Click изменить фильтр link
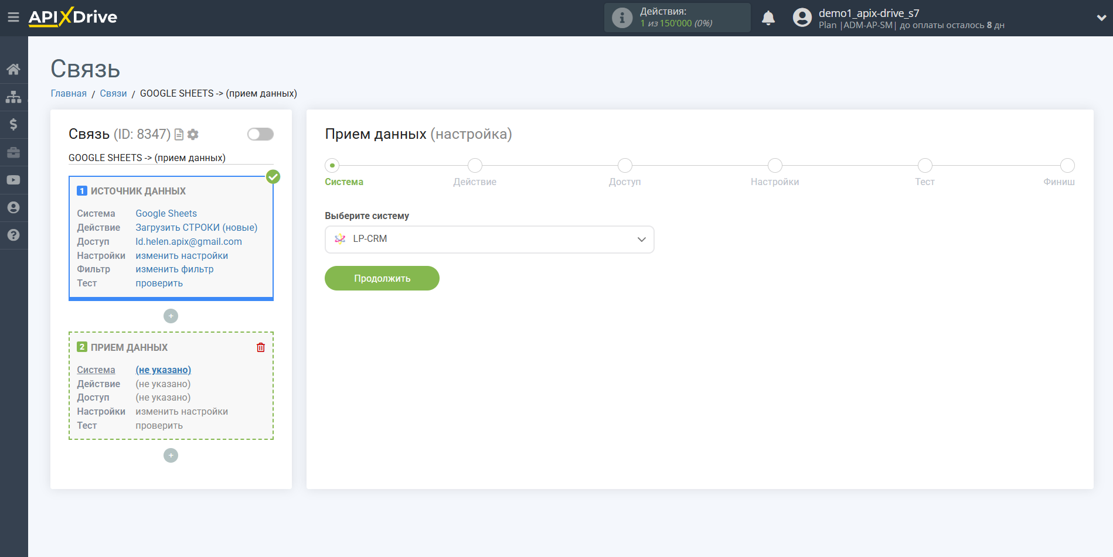This screenshot has height=557, width=1113. 175,269
